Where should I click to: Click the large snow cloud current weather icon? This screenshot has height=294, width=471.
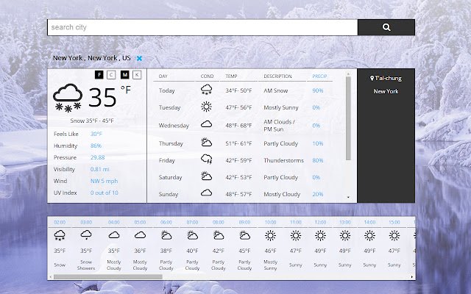(x=68, y=98)
